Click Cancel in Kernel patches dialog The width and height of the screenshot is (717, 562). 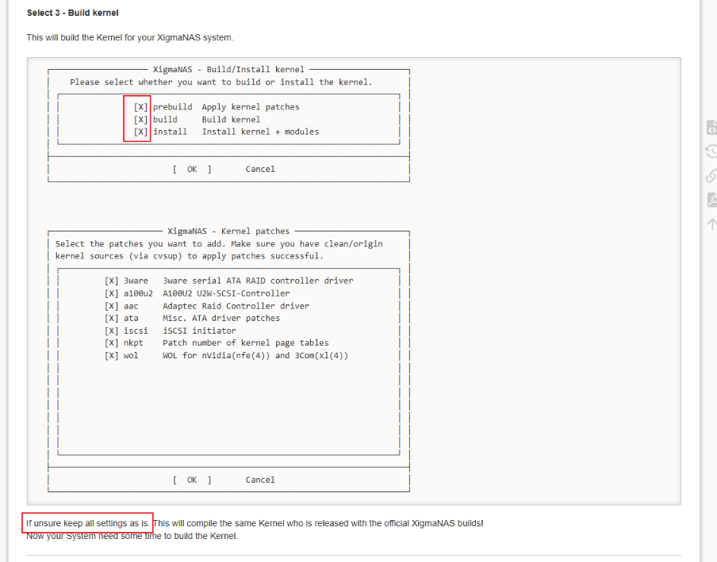coord(260,480)
